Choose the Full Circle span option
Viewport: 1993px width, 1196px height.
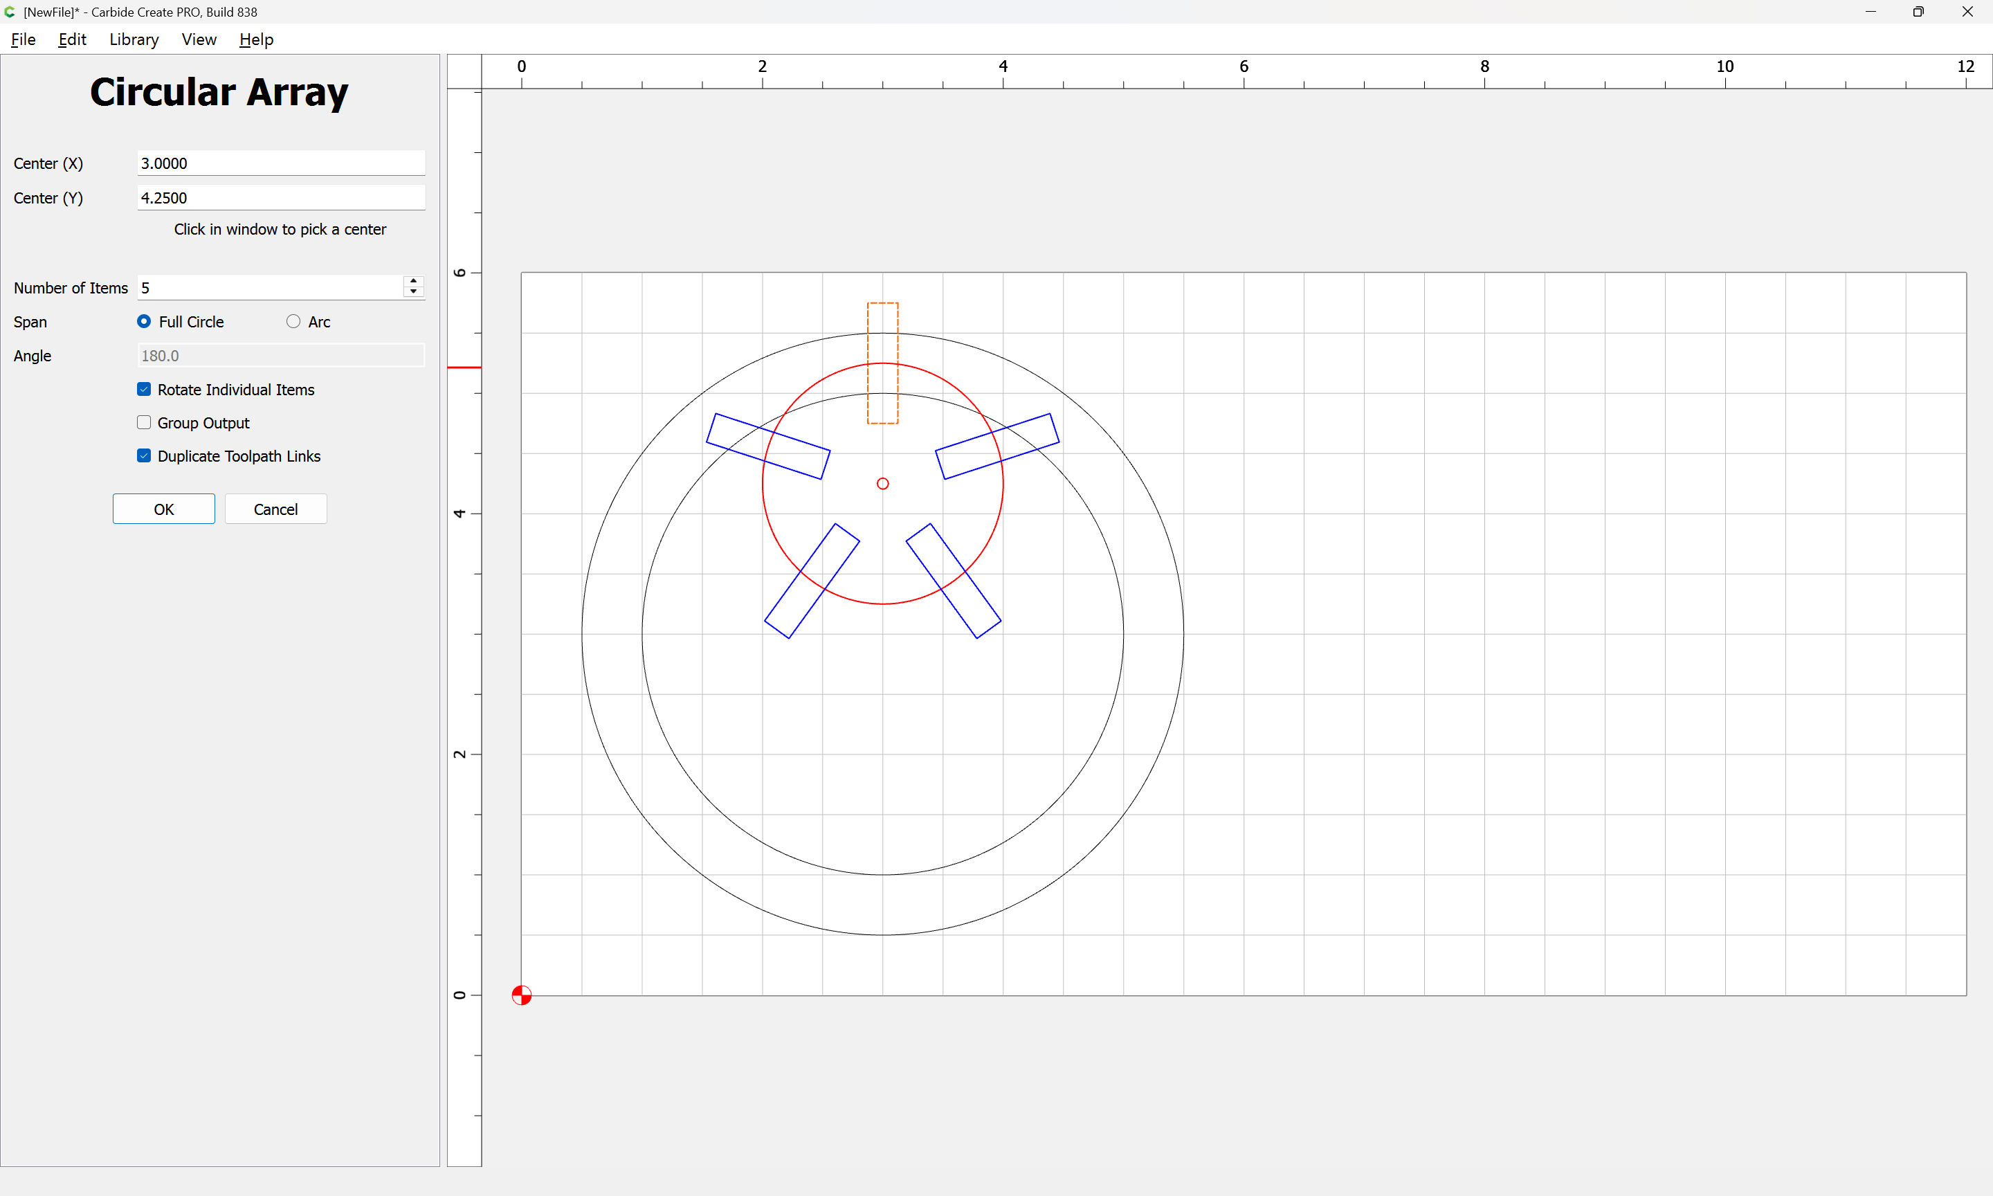(x=144, y=322)
